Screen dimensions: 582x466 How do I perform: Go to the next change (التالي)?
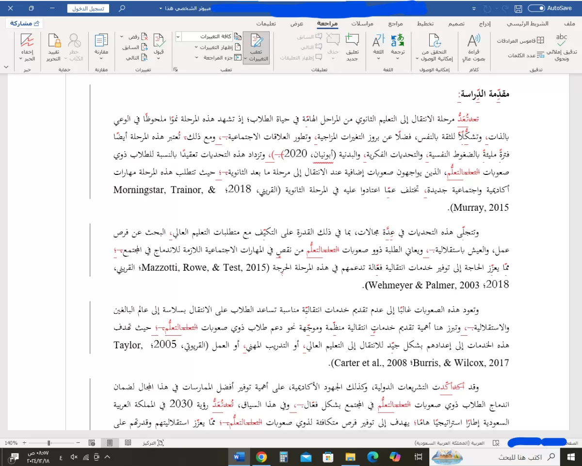pyautogui.click(x=137, y=58)
